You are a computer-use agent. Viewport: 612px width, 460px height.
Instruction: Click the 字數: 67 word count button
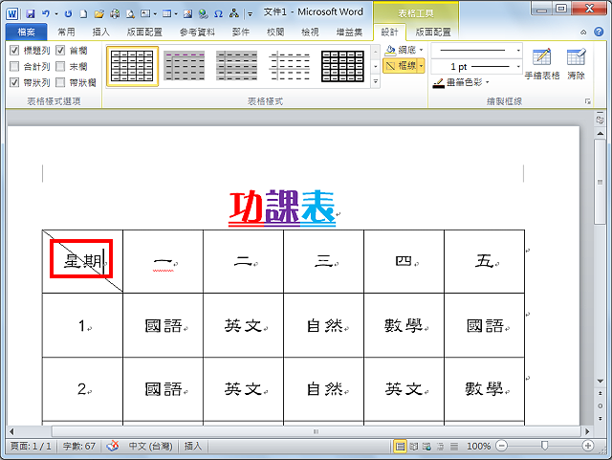[78, 446]
